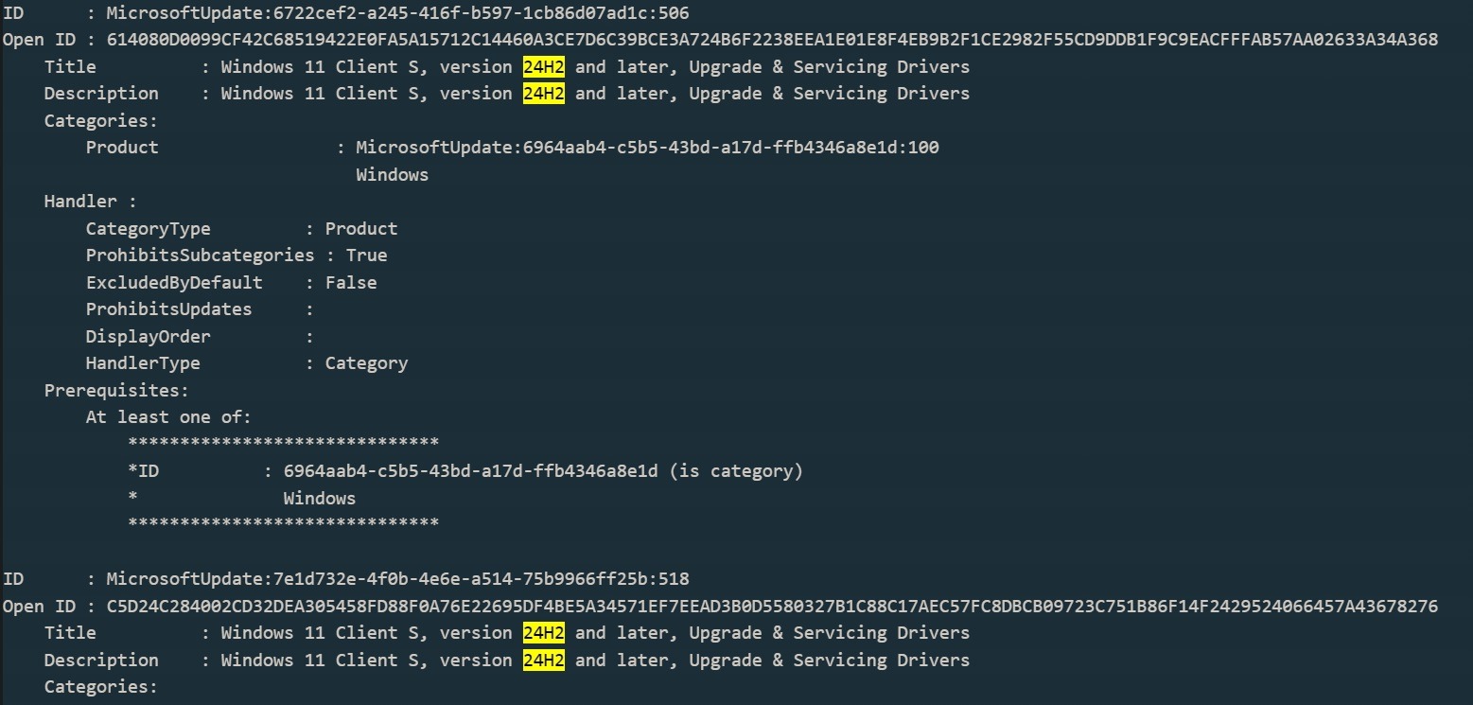Click highlighted 24H2 in the last Description line
The height and width of the screenshot is (705, 1473).
pyautogui.click(x=543, y=661)
